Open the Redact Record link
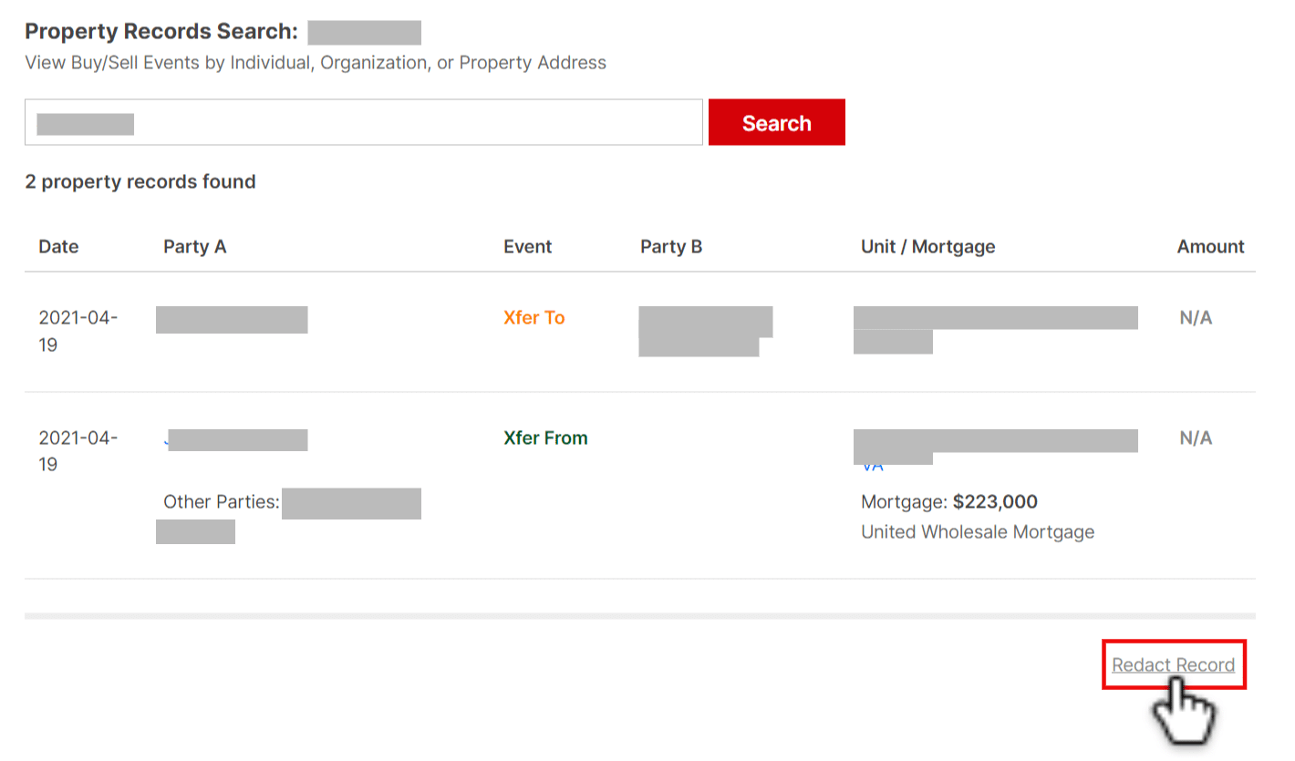 tap(1173, 664)
